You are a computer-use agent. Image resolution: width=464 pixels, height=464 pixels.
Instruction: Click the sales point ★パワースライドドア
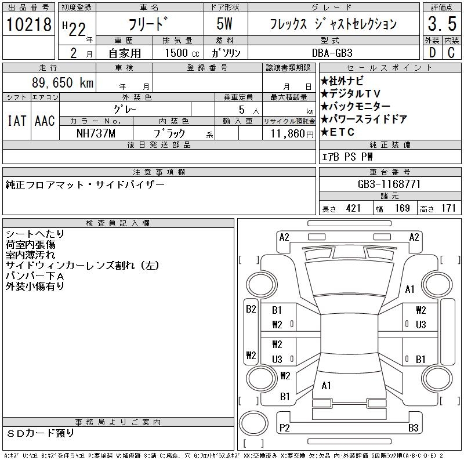(364, 119)
